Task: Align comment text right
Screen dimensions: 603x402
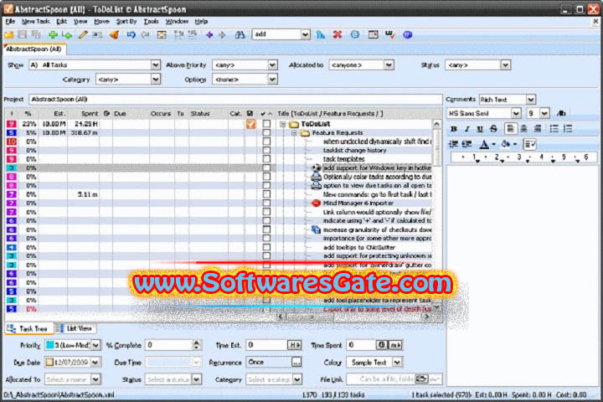Action: [538, 129]
